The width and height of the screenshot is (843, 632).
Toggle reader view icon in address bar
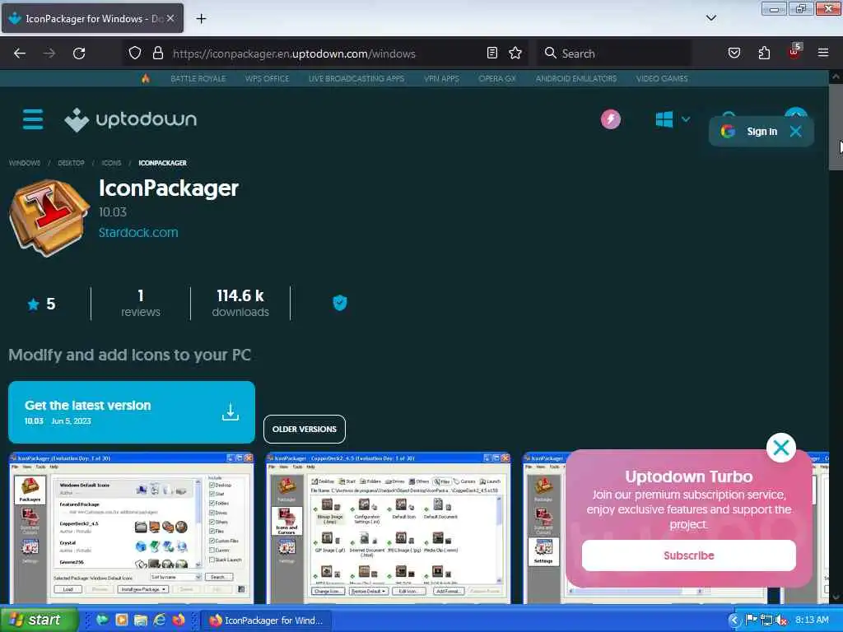click(x=492, y=53)
